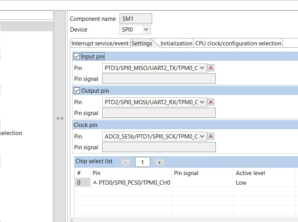The height and width of the screenshot is (222, 298).
Task: Click the chip select list count field
Action: click(142, 162)
